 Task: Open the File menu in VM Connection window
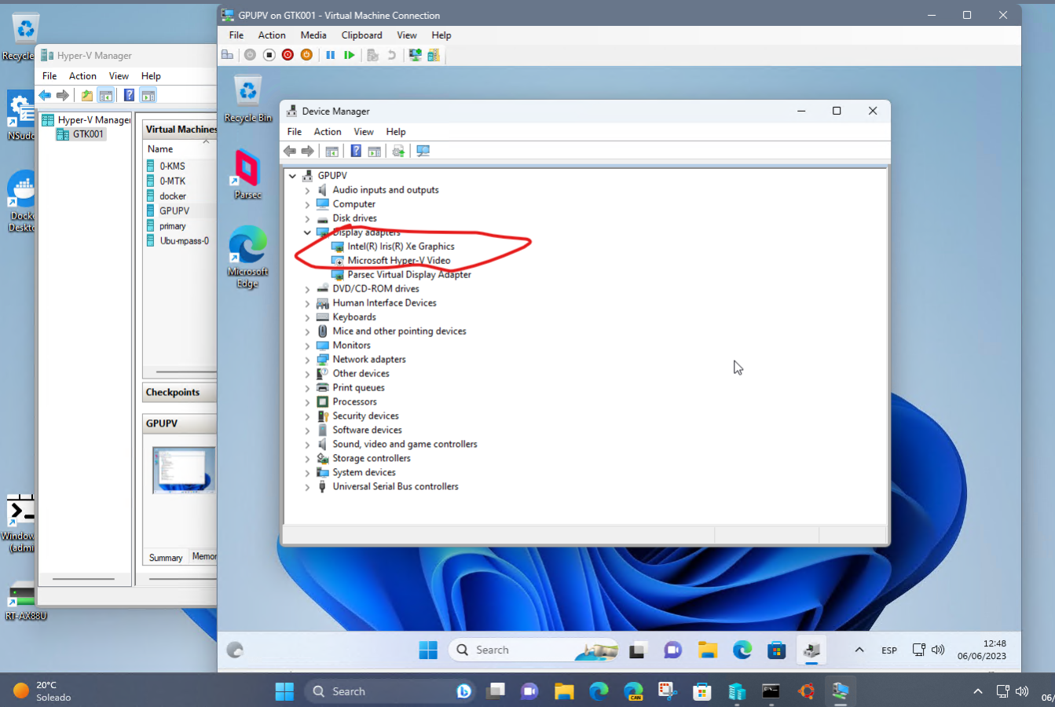pyautogui.click(x=236, y=35)
